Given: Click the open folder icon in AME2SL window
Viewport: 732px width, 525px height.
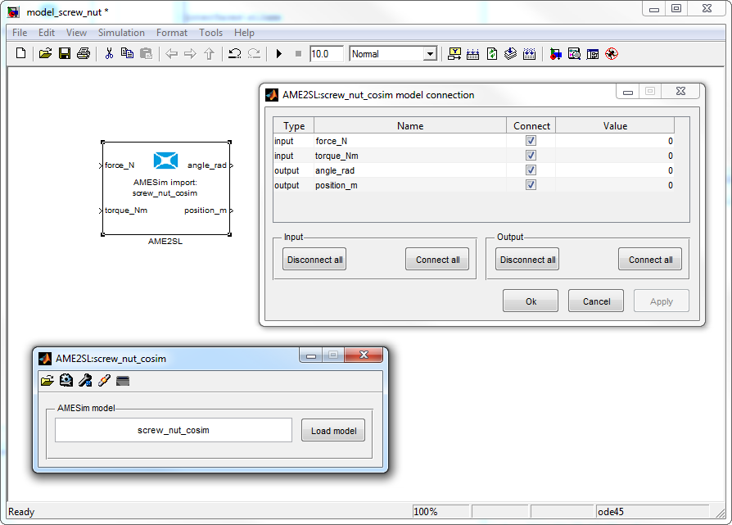Looking at the screenshot, I should pyautogui.click(x=47, y=381).
